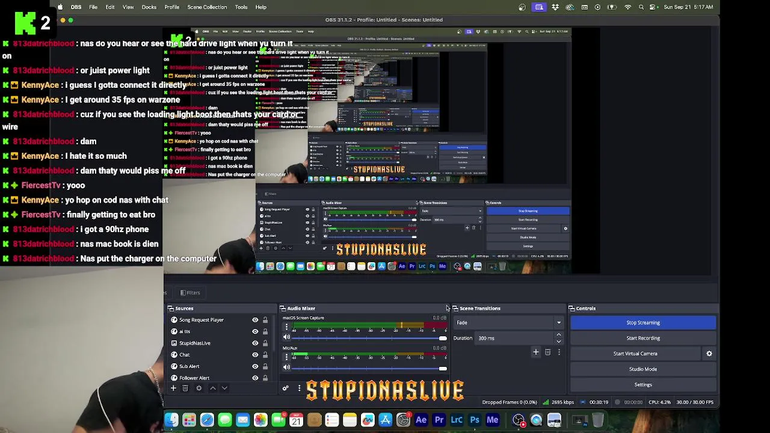Open source properties gear in Sources panel
This screenshot has height=433, width=770.
point(199,388)
